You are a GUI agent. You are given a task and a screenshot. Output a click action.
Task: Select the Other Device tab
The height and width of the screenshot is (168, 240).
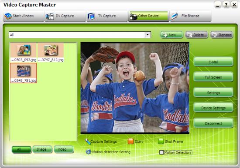(149, 16)
